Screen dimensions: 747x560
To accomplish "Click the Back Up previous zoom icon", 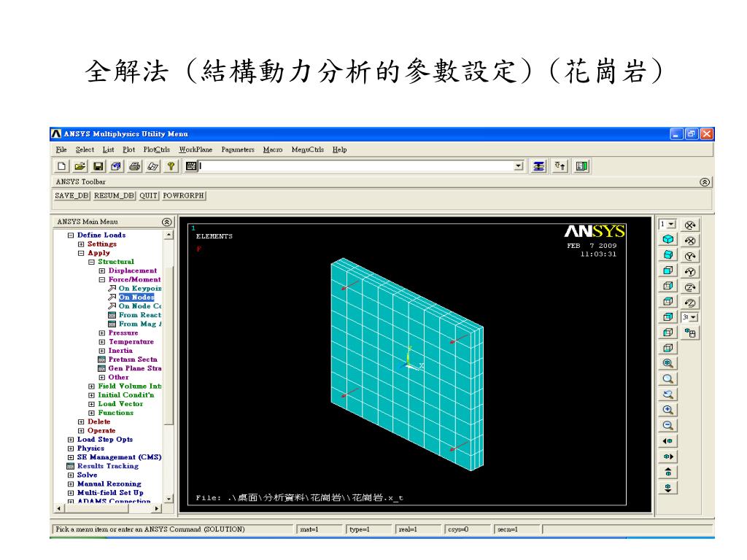I will click(x=668, y=394).
